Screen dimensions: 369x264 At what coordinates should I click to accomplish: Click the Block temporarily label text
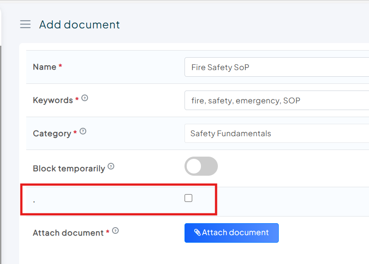(69, 169)
